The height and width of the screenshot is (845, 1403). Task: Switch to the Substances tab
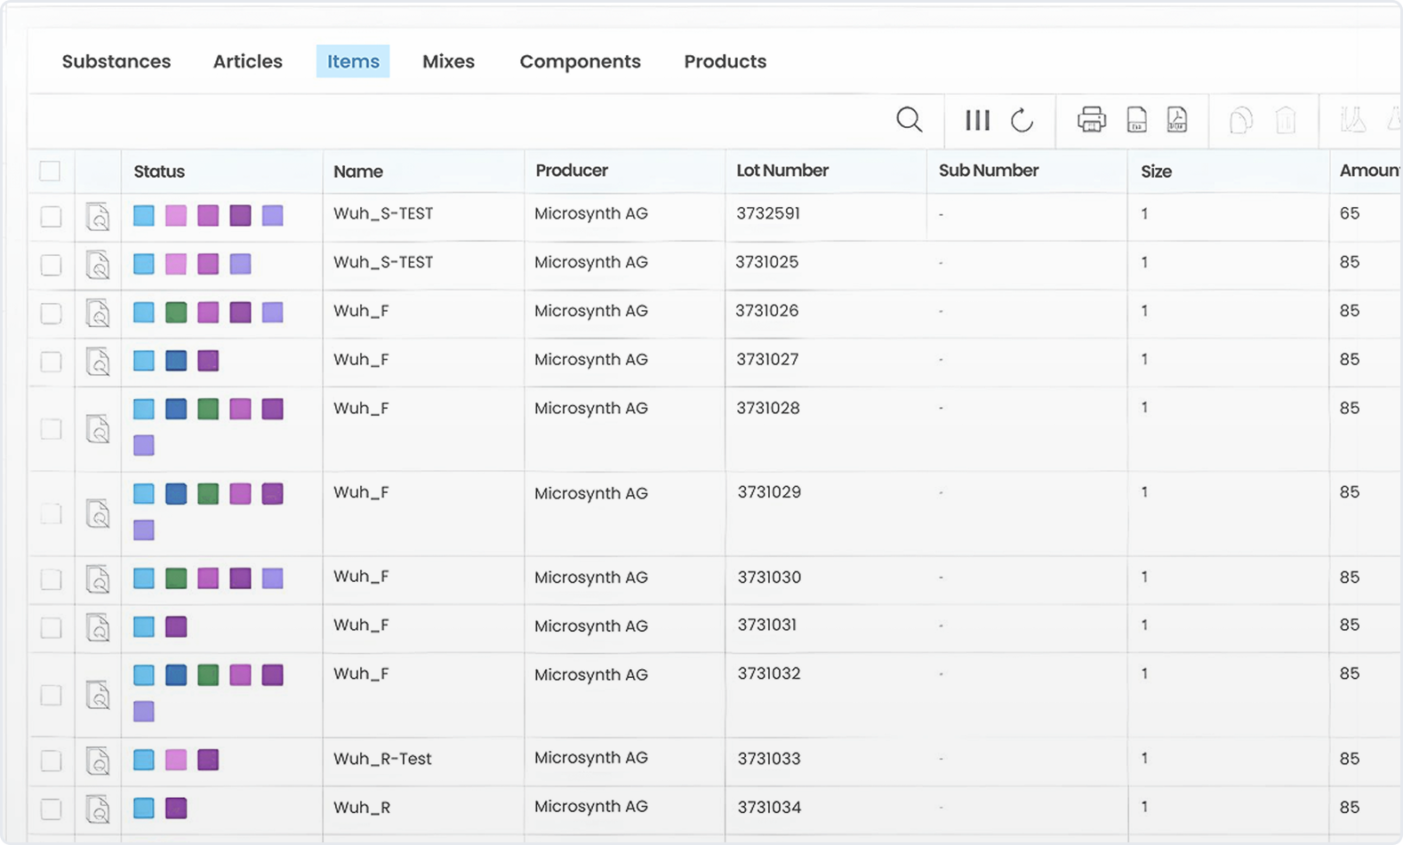[116, 61]
